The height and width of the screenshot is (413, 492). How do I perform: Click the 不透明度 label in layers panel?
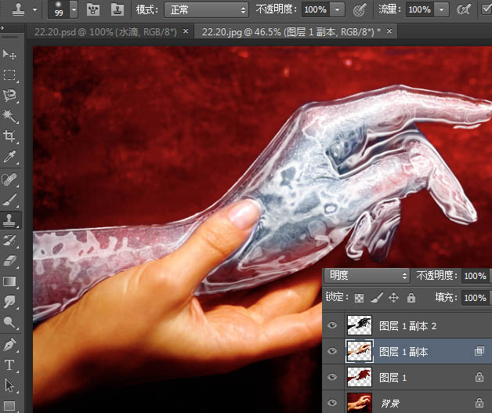pos(436,276)
